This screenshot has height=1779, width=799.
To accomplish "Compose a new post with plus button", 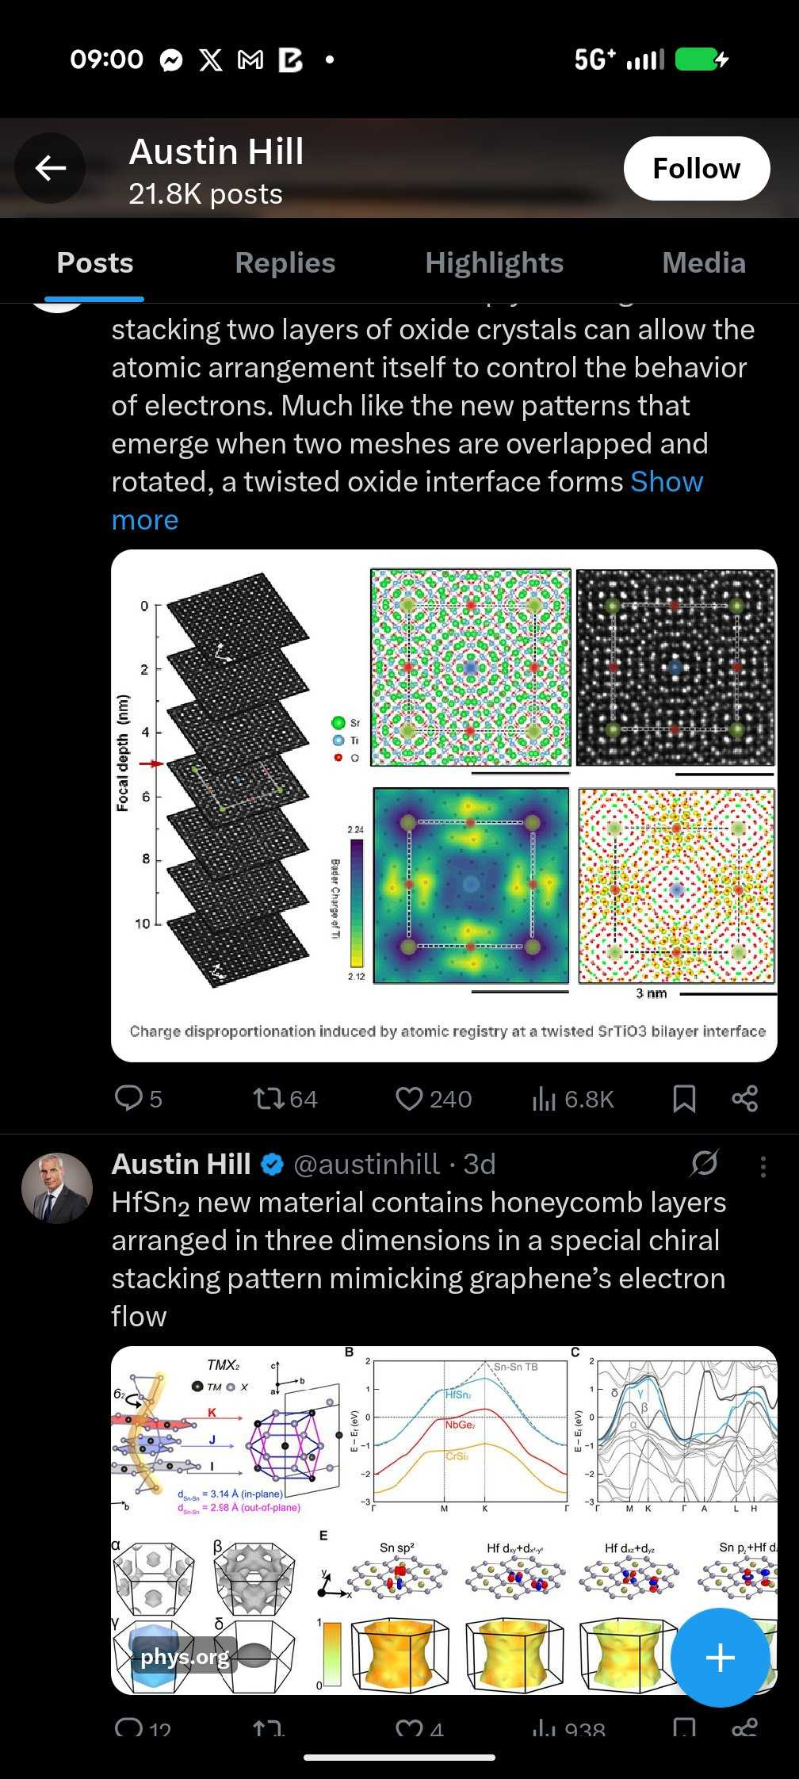I will point(720,1657).
